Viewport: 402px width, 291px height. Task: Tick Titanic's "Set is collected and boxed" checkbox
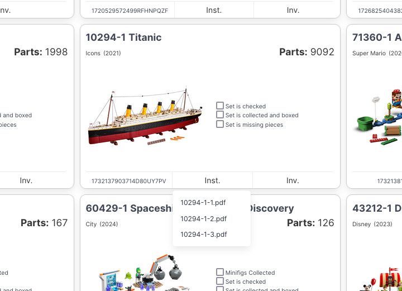(220, 115)
